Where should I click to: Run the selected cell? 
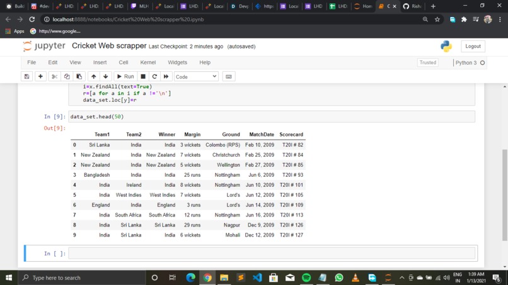(x=125, y=77)
